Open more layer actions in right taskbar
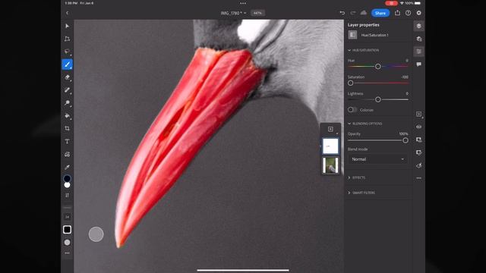This screenshot has height=273, width=486. click(418, 178)
